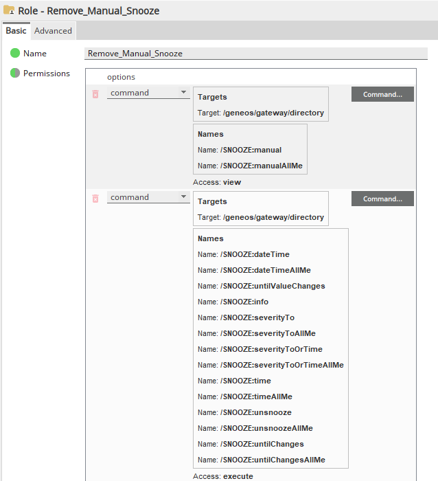This screenshot has height=481, width=438.
Task: Click the Access: view label
Action: (x=217, y=182)
